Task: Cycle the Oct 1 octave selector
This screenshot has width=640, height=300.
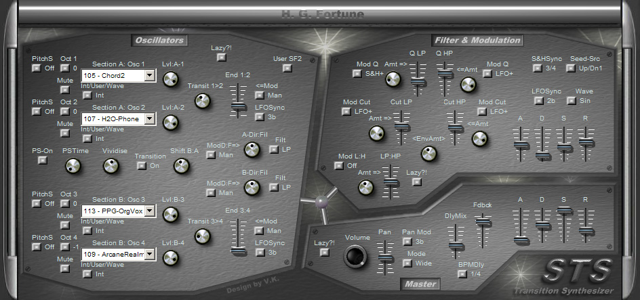Action: click(x=65, y=68)
